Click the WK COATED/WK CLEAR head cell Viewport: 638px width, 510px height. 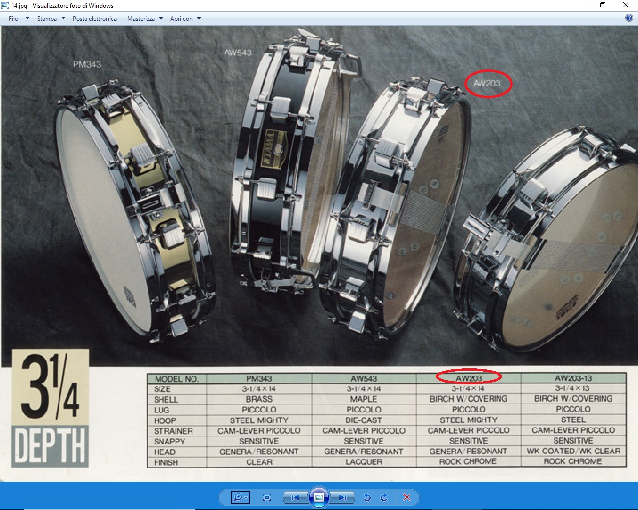click(x=573, y=451)
